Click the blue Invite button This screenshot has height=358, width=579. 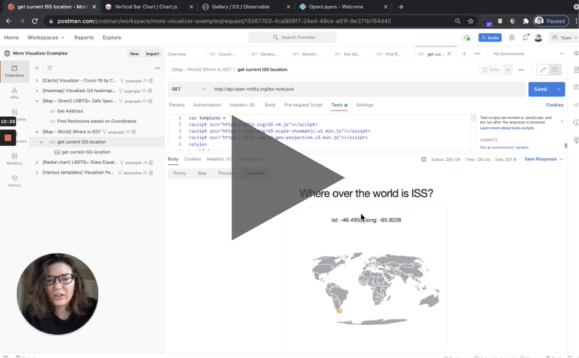(490, 38)
